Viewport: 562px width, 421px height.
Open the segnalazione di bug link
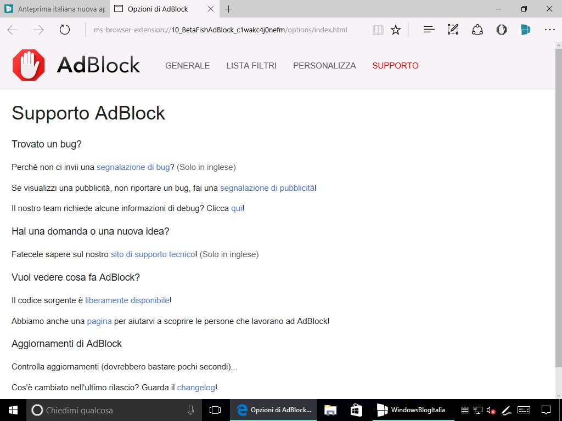pos(133,167)
